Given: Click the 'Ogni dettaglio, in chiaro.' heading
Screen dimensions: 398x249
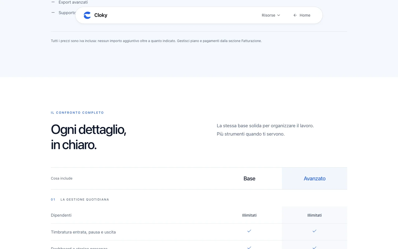Looking at the screenshot, I should pyautogui.click(x=88, y=137).
